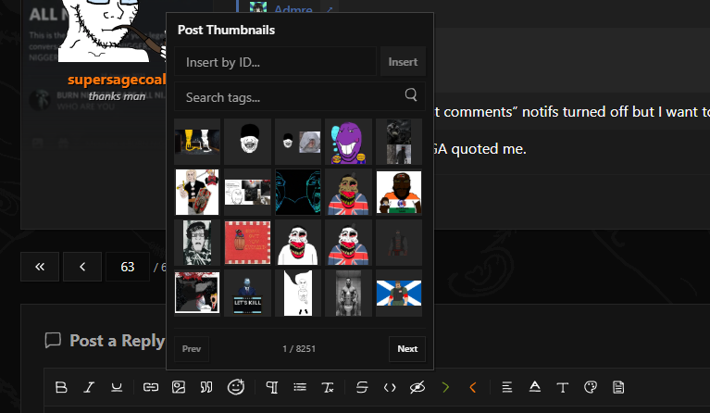Click the Search tags input field
Image resolution: width=710 pixels, height=413 pixels.
(x=291, y=97)
